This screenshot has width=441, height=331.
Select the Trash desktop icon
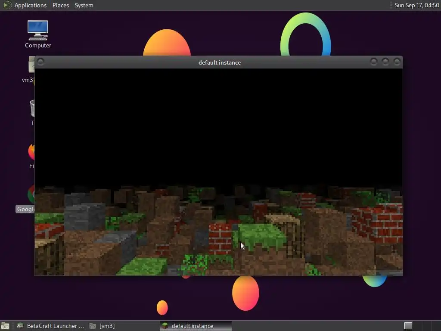tap(32, 112)
